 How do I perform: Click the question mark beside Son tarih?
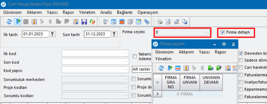coord(114,34)
